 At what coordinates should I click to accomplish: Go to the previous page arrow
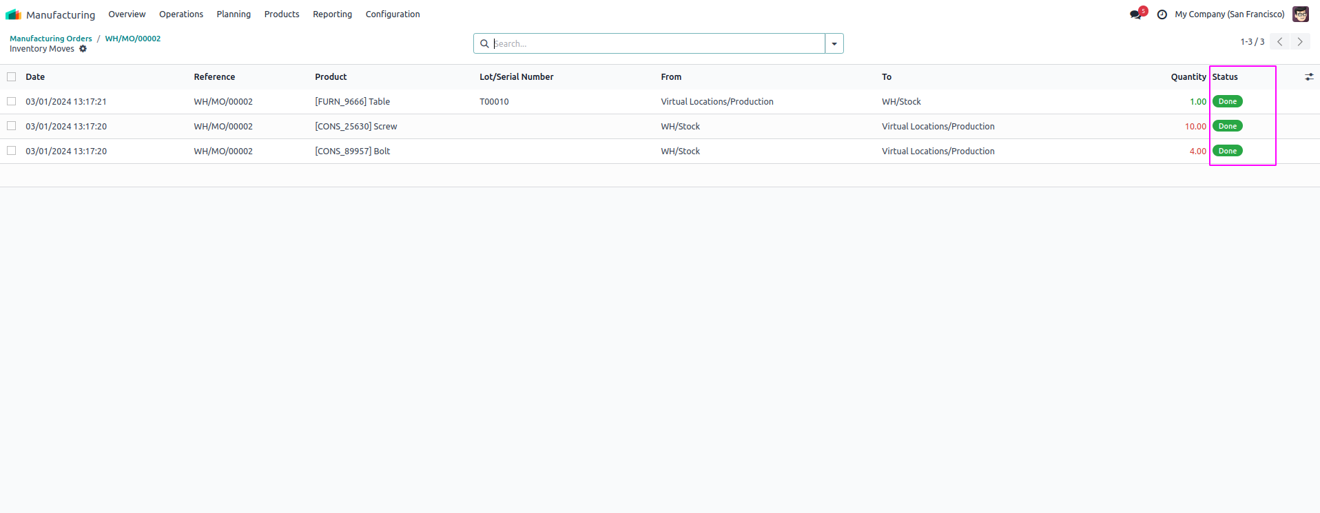[1279, 42]
